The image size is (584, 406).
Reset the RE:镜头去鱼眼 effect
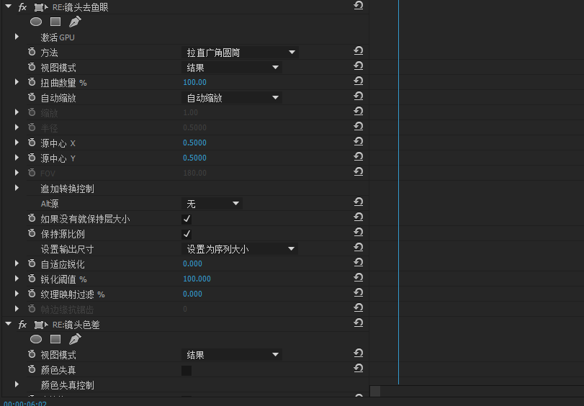click(359, 5)
